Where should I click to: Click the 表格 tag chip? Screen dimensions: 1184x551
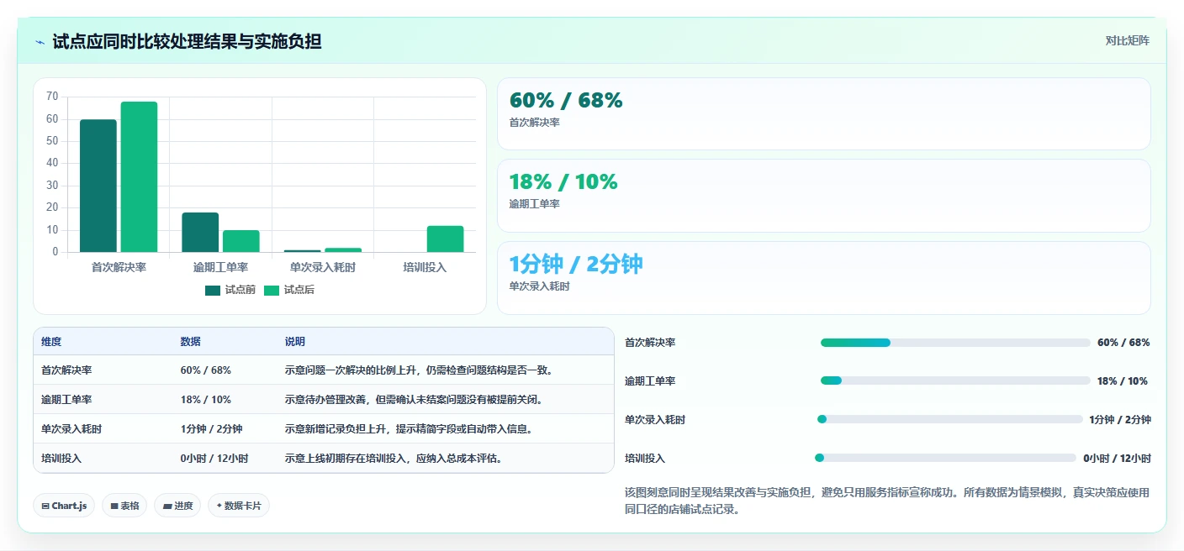coord(124,506)
